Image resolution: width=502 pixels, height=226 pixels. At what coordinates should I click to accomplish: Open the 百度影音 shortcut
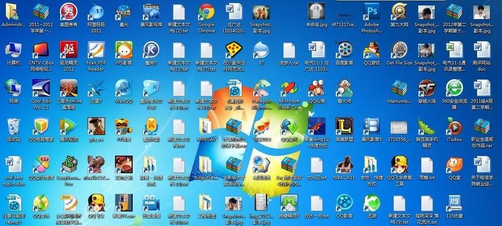pyautogui.click(x=344, y=50)
